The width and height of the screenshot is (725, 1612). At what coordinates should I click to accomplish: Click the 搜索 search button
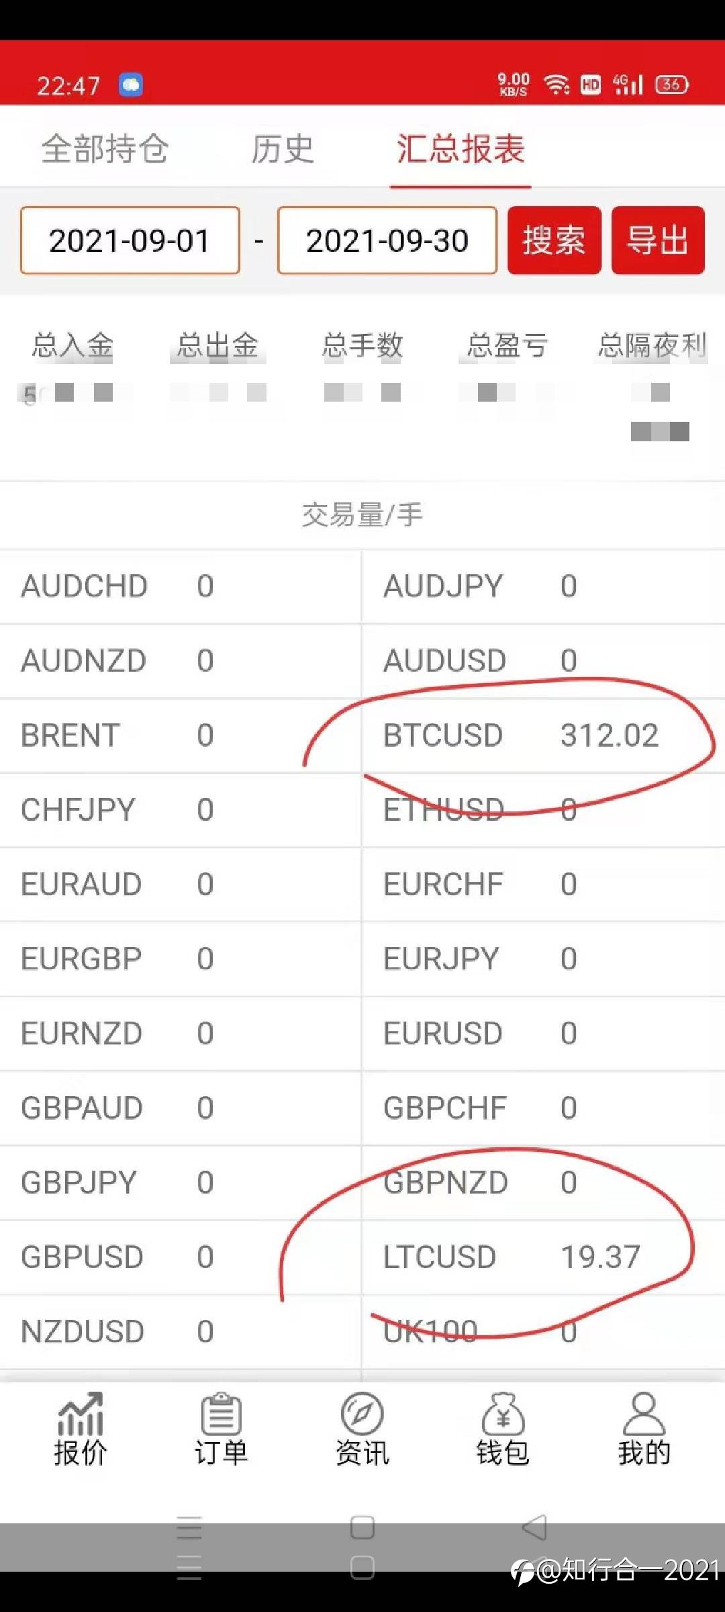click(x=554, y=240)
